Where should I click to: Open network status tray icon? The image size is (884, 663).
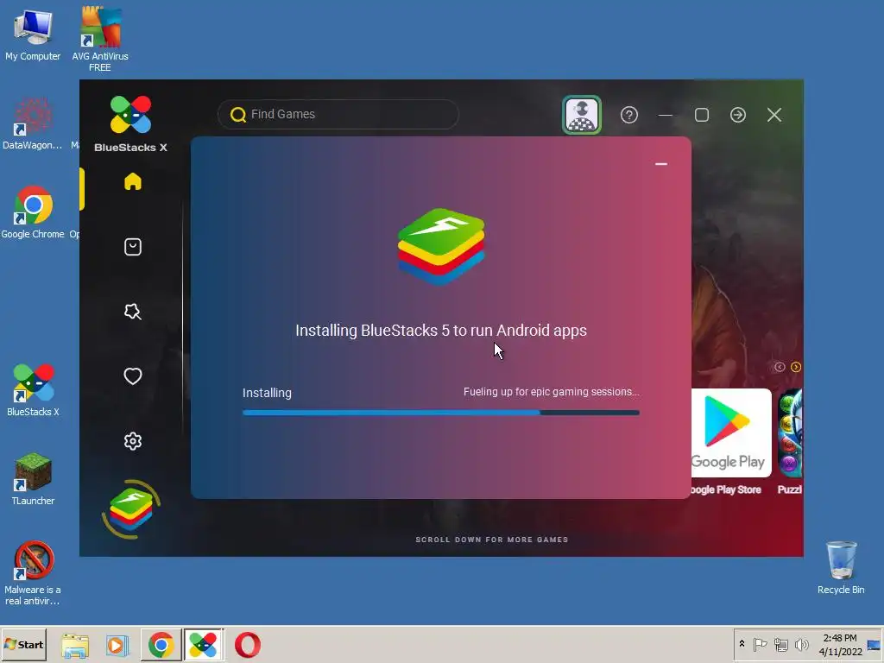click(x=780, y=644)
